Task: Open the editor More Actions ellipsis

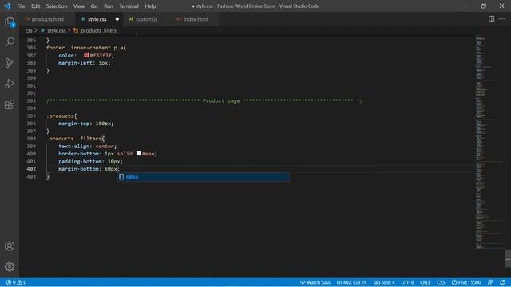Action: tap(502, 19)
